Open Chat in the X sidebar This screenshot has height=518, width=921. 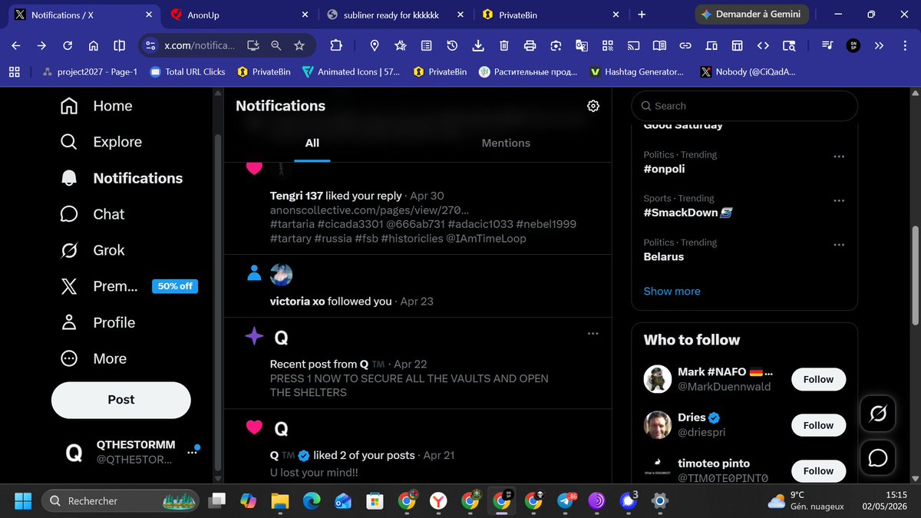[x=93, y=214]
